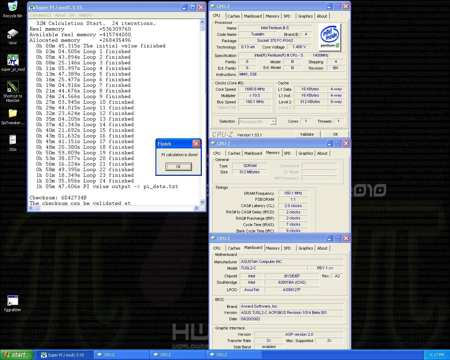450x360 pixels.
Task: Select the 32m text file icon
Action: pos(13,143)
